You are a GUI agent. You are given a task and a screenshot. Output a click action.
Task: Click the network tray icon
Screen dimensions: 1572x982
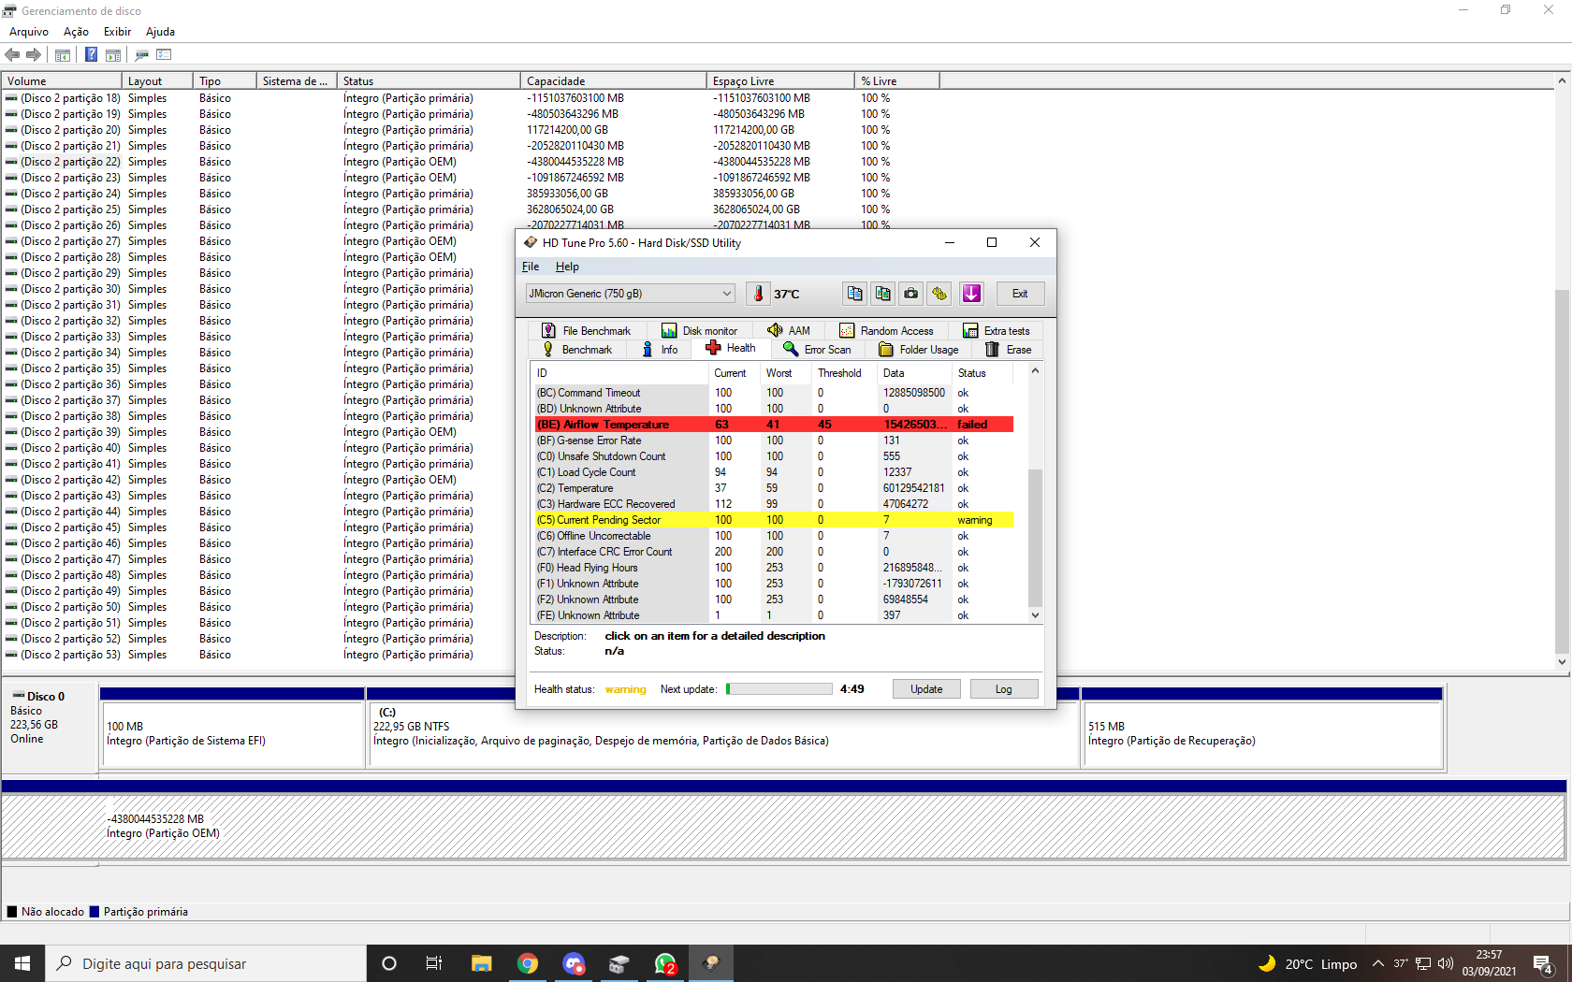click(1423, 963)
